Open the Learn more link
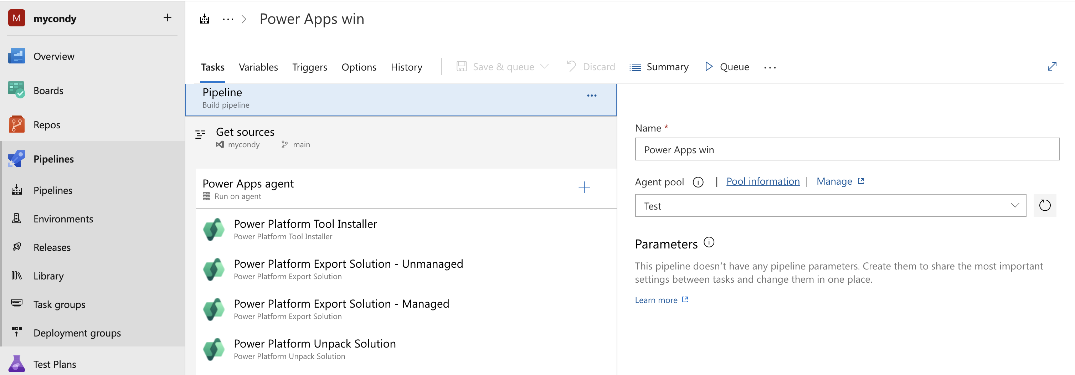 pyautogui.click(x=662, y=300)
